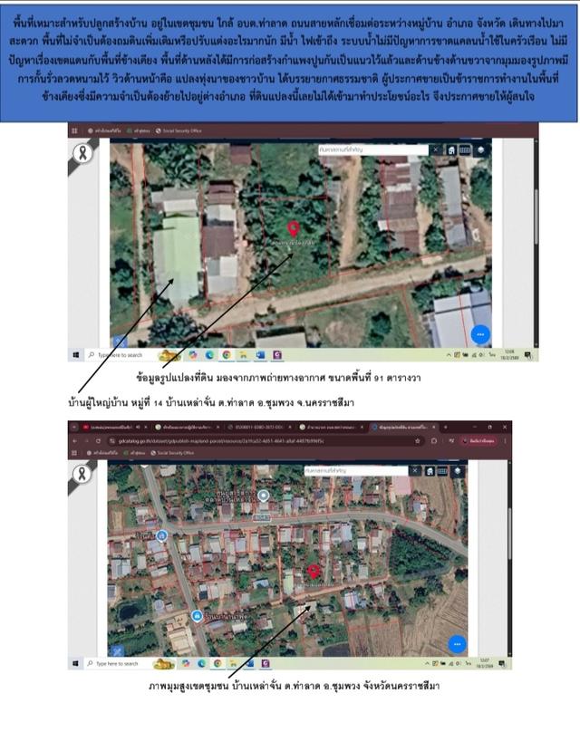The width and height of the screenshot is (580, 732).
Task: Click the home icon in the lower map toolbar
Action: tap(429, 471)
